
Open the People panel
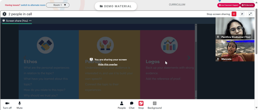coord(122,105)
